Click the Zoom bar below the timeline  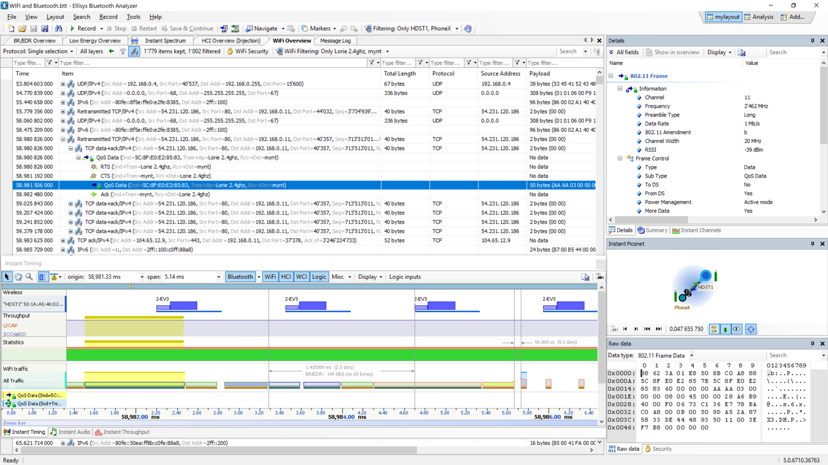(291, 423)
